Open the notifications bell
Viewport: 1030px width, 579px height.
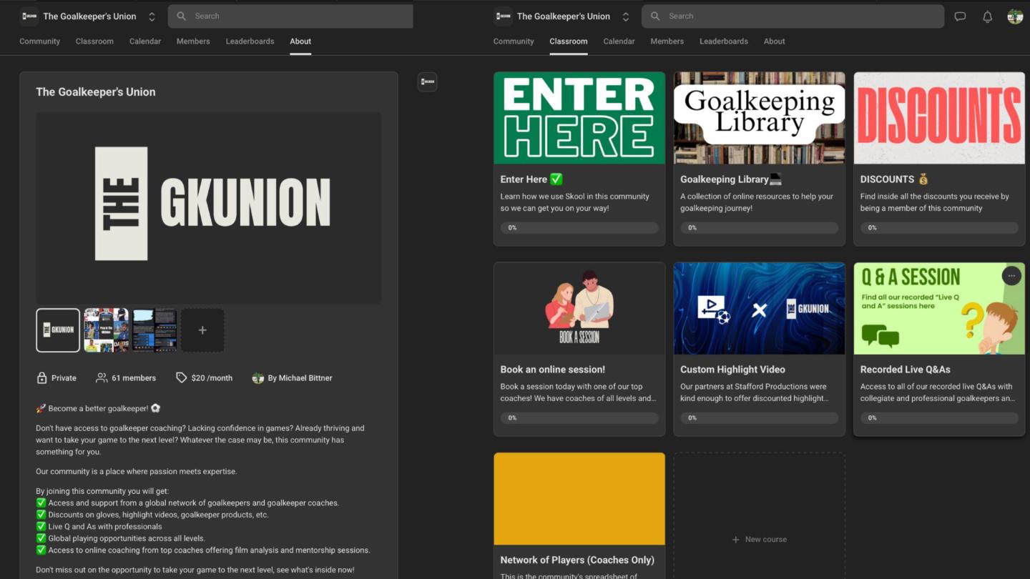(x=987, y=16)
